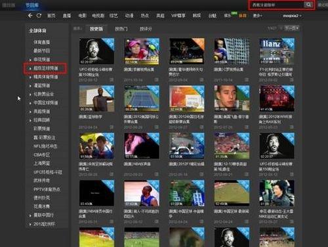Select 上海男篮 in the sidebar
This screenshot has height=247, width=328.
point(42,163)
